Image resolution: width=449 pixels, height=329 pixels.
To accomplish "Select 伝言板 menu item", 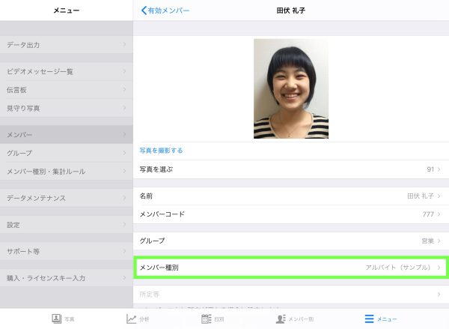I will tap(66, 90).
